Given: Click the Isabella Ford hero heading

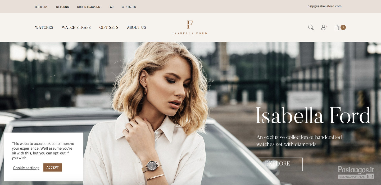Looking at the screenshot, I should coord(313,116).
